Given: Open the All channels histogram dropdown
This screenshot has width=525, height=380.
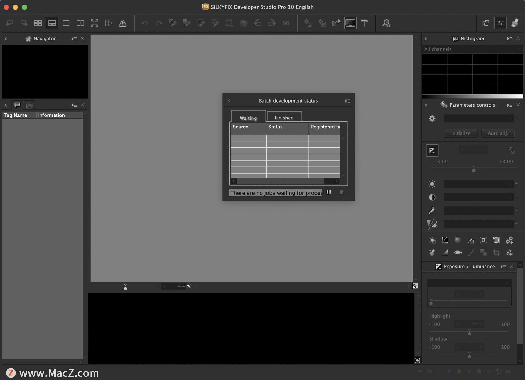Looking at the screenshot, I should 472,49.
